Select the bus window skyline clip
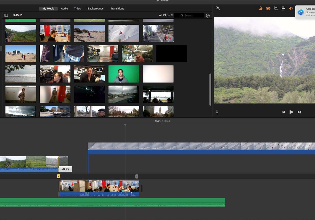The width and height of the screenshot is (315, 220). (158, 94)
